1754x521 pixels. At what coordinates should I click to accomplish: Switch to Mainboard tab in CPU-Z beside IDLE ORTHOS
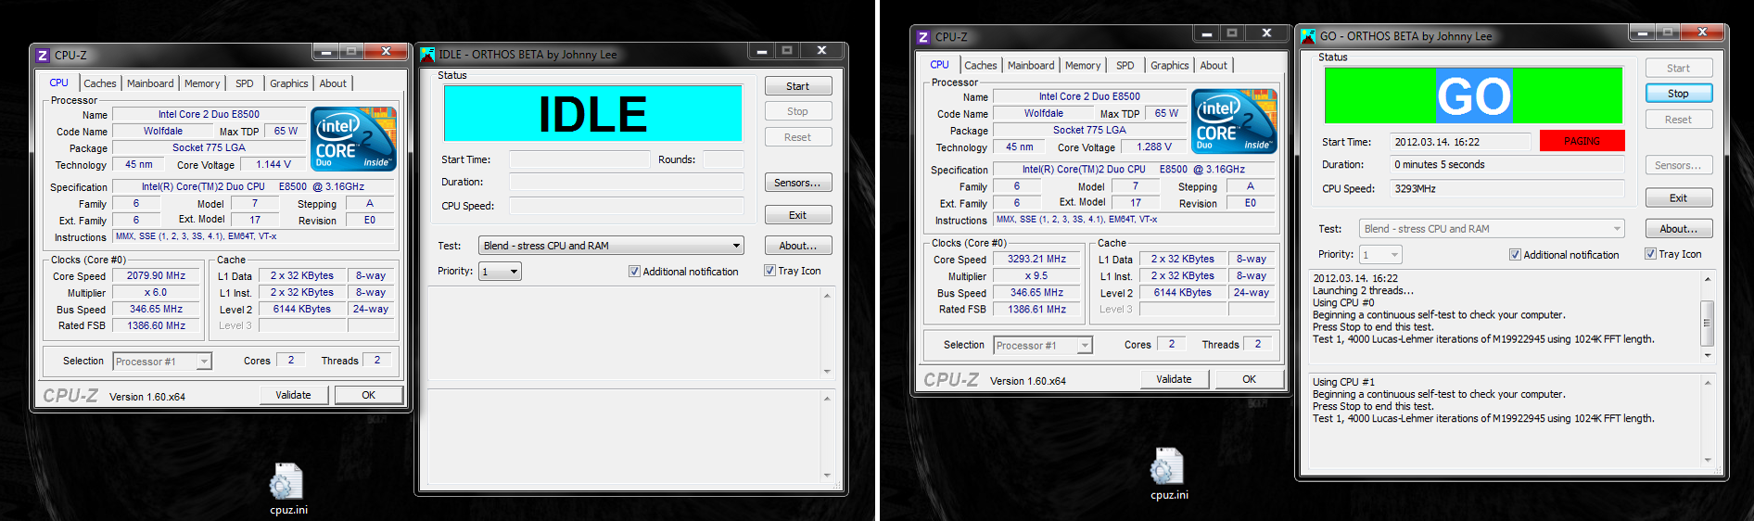150,83
